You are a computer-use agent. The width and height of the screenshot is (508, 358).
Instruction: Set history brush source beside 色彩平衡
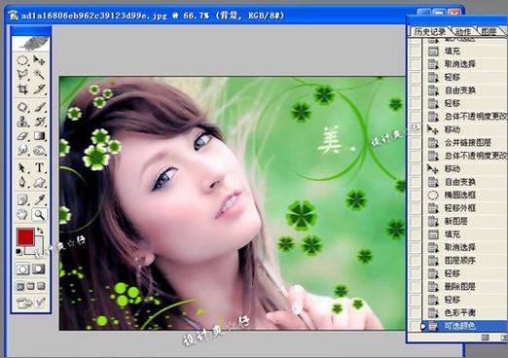(415, 312)
